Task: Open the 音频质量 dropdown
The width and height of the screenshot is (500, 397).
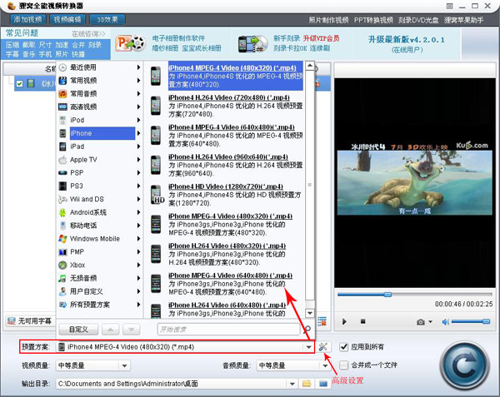Action: 325,365
